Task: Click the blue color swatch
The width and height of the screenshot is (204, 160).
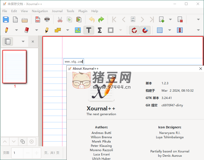Action: pyautogui.click(x=160, y=30)
